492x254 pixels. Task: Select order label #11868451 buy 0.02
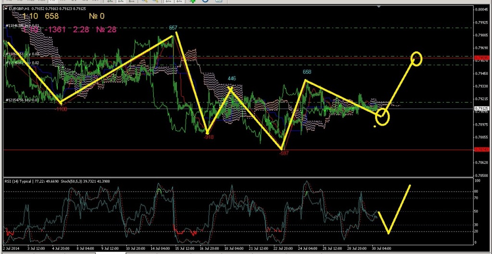click(20, 54)
